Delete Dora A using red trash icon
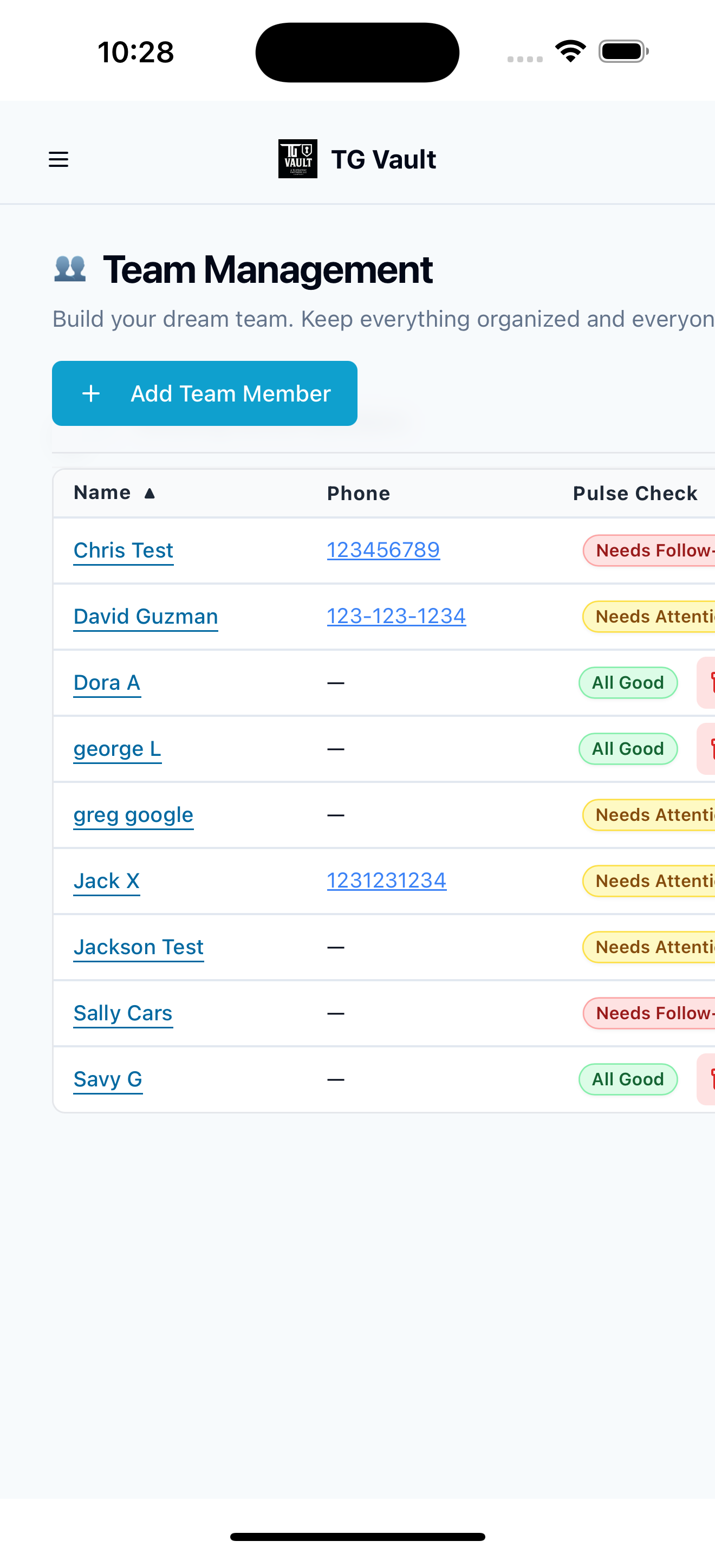Viewport: 715px width, 1554px height. click(706, 683)
